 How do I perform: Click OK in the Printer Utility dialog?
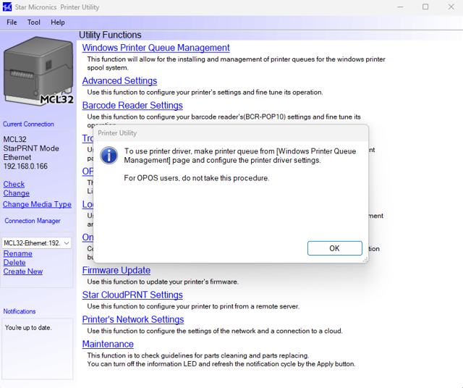334,248
